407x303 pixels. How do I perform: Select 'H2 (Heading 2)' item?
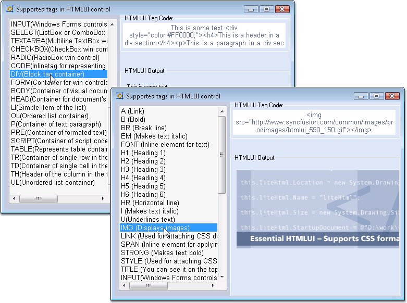click(169, 161)
